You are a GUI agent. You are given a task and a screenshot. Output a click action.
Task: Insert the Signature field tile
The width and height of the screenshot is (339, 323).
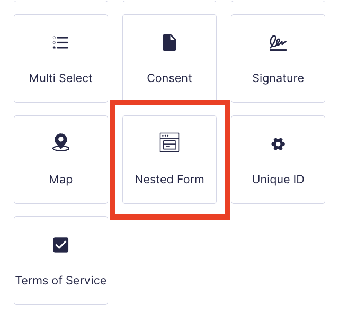pos(278,58)
